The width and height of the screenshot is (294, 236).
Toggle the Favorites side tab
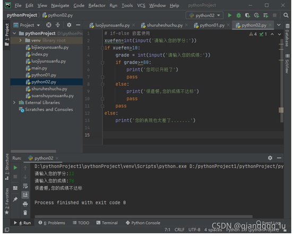[x=7, y=201]
